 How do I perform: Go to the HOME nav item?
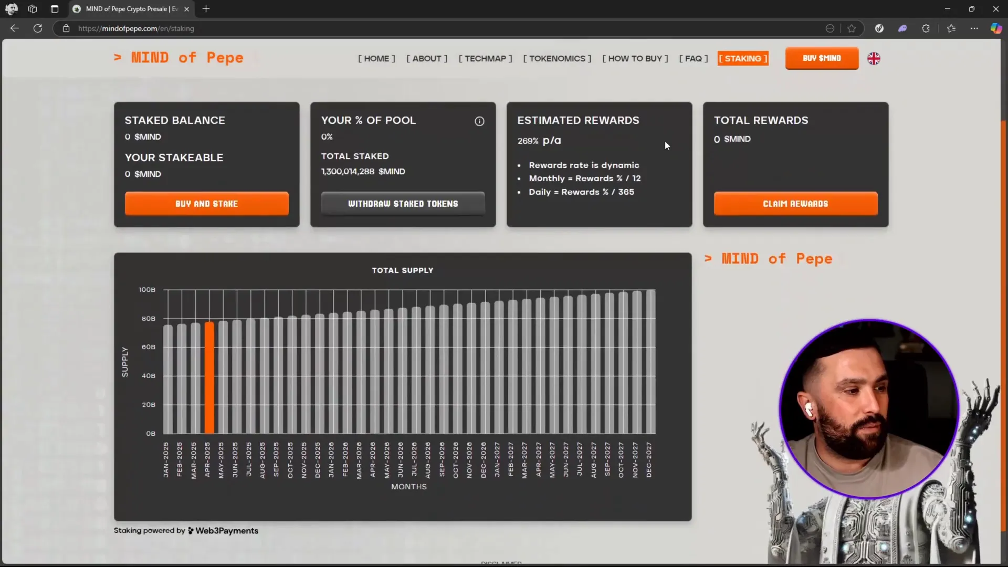coord(376,58)
